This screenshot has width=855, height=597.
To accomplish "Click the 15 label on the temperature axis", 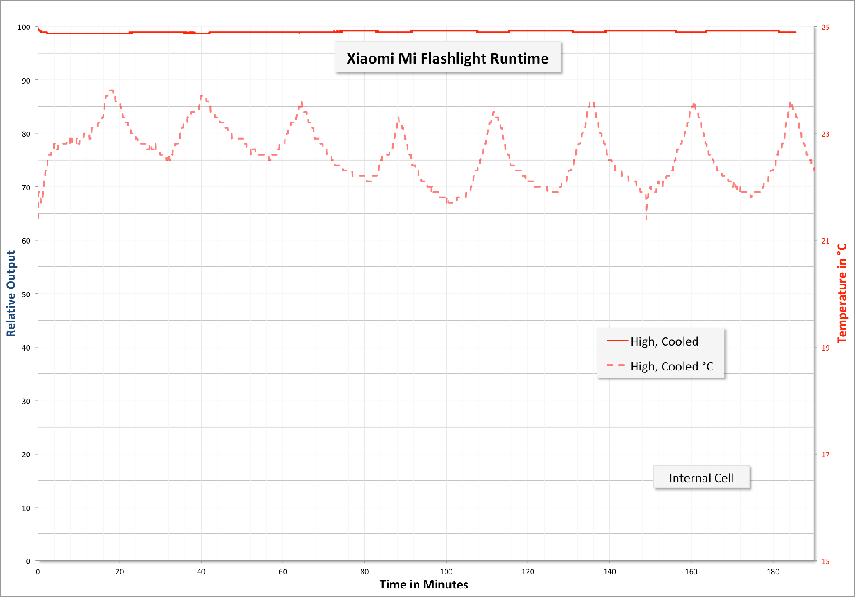I will point(826,561).
